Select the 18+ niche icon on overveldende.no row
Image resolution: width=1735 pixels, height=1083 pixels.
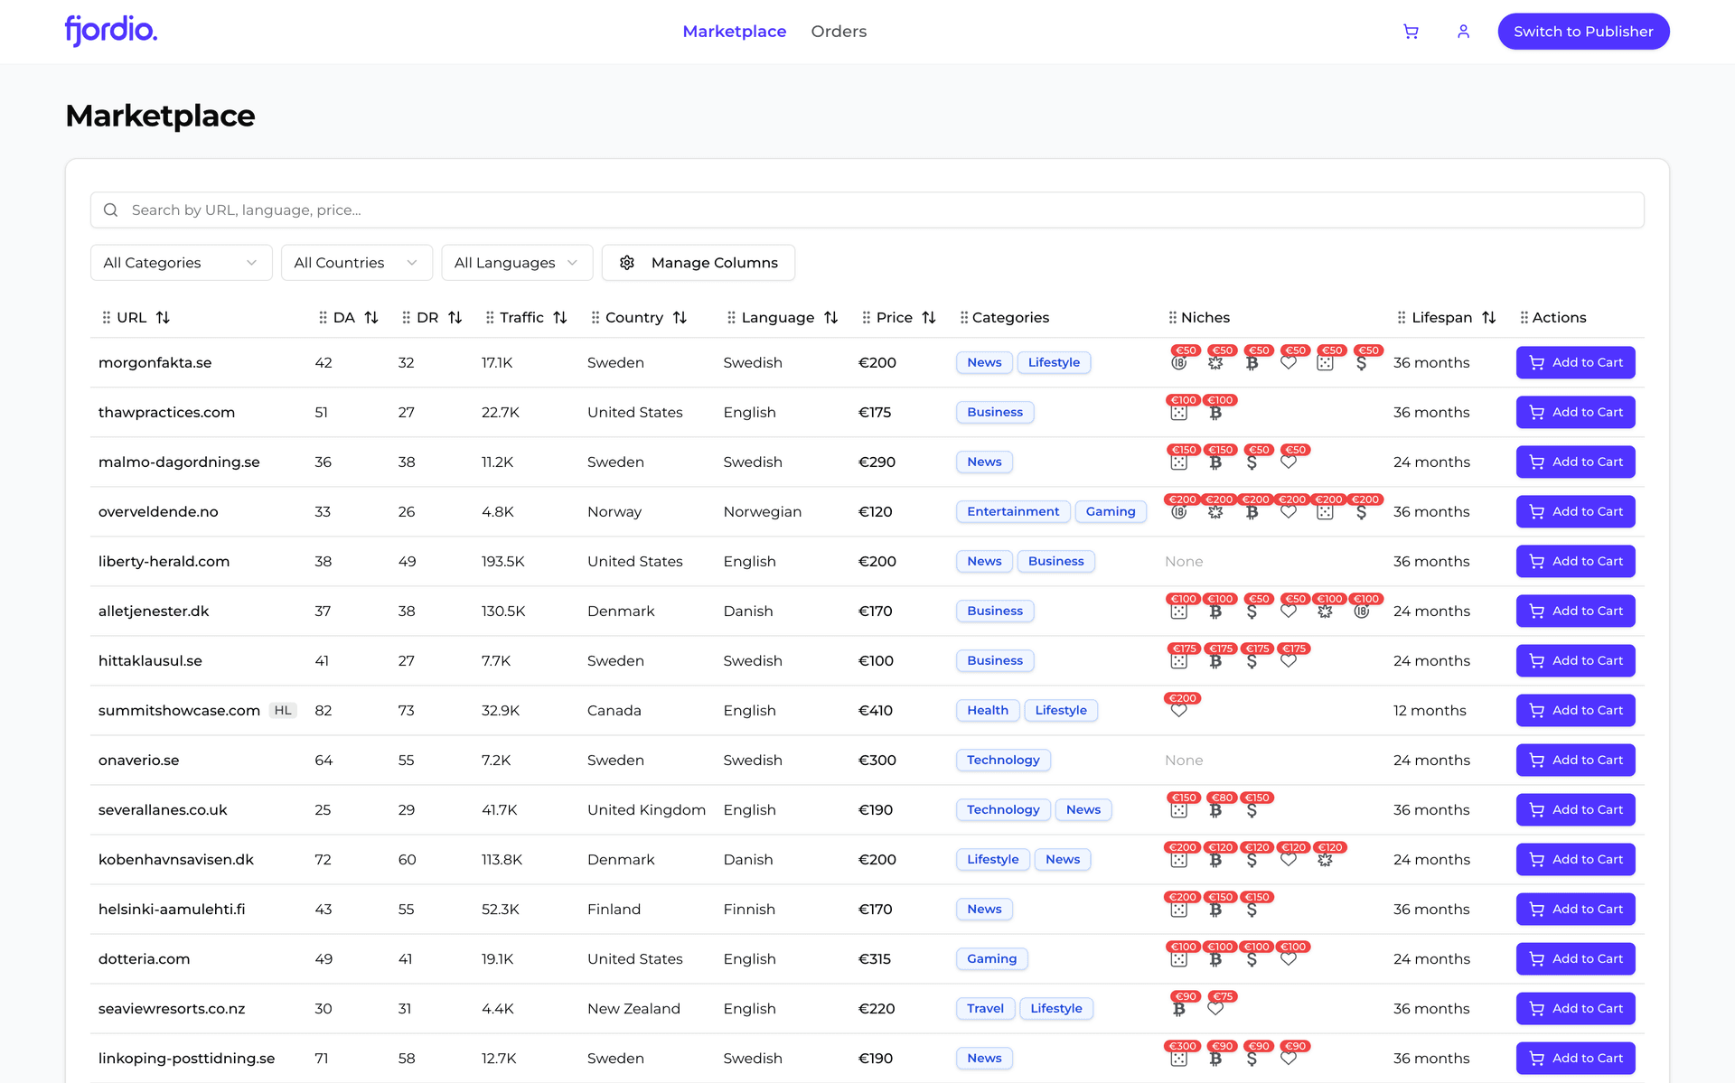tap(1179, 513)
